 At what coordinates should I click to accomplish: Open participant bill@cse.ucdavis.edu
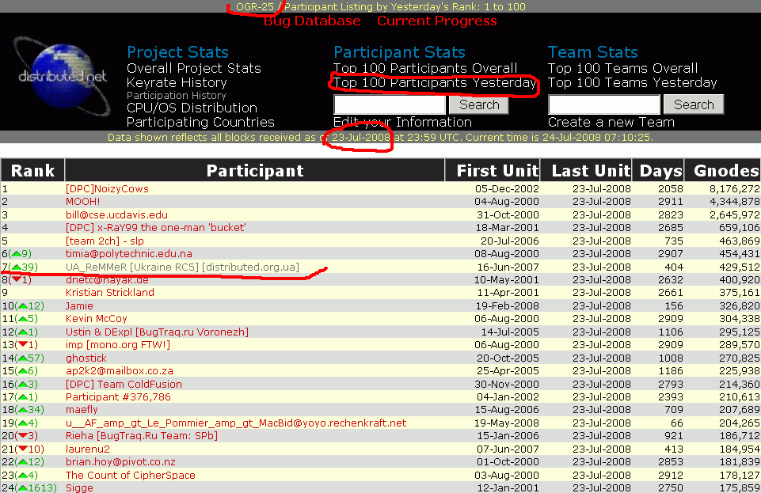coord(116,214)
